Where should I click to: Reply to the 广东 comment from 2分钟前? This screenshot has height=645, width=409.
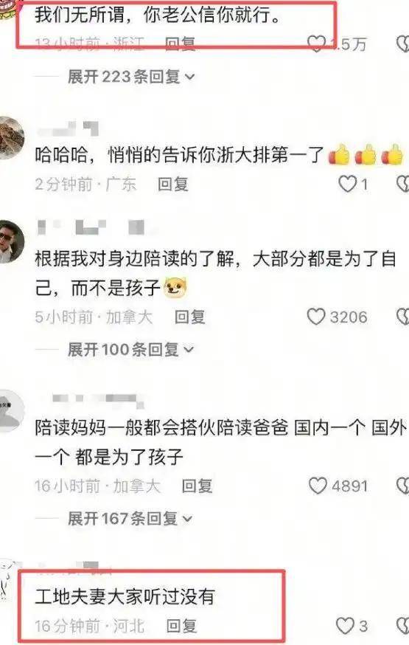click(x=173, y=184)
